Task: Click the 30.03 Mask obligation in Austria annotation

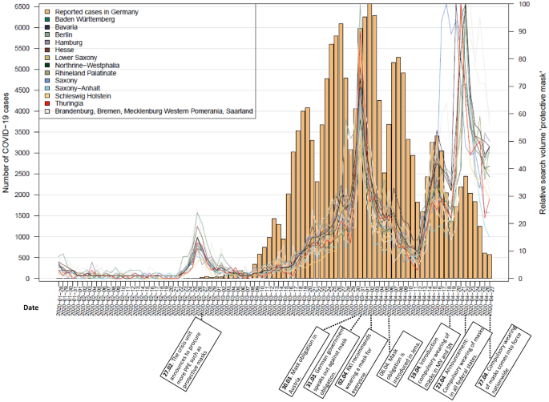Action: pyautogui.click(x=305, y=360)
